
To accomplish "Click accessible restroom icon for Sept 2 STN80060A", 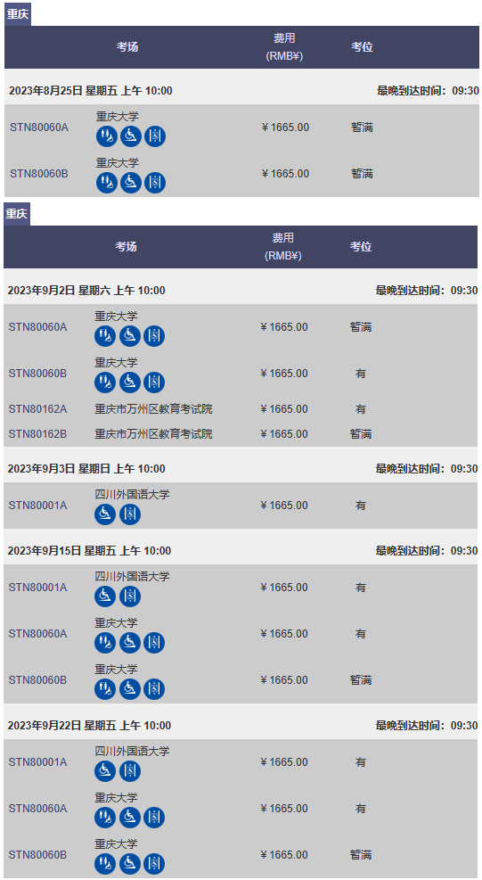I will click(x=105, y=336).
